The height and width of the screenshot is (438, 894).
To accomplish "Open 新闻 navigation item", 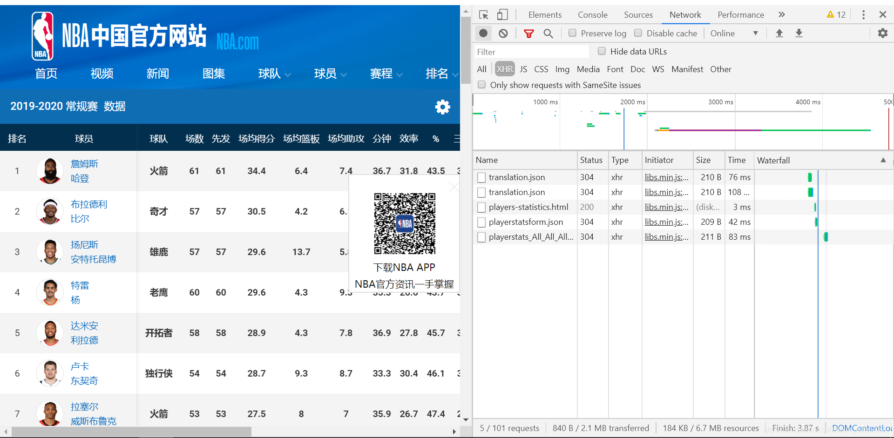I will [158, 74].
